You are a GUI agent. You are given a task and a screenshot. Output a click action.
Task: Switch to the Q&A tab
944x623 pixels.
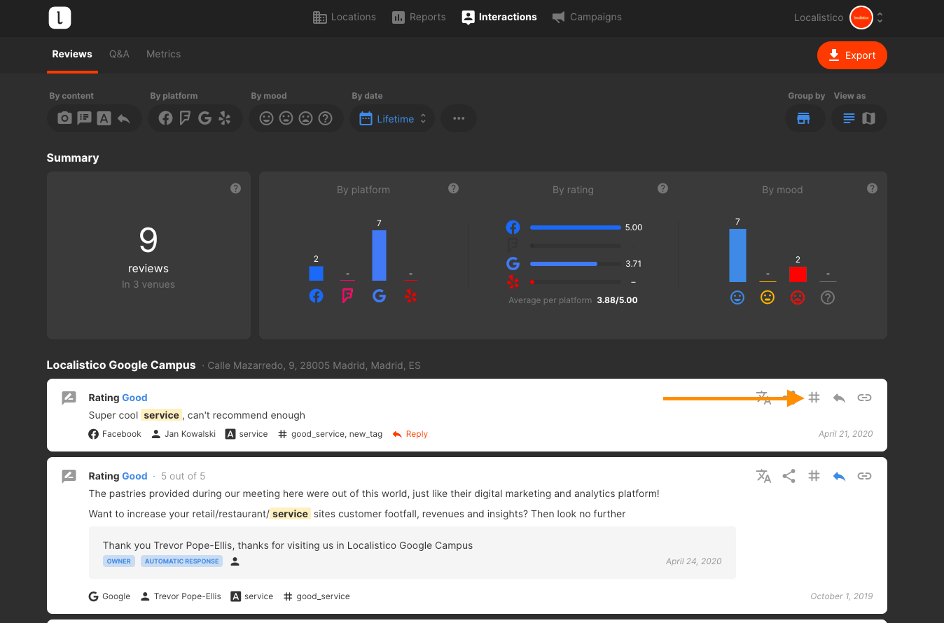pyautogui.click(x=119, y=54)
